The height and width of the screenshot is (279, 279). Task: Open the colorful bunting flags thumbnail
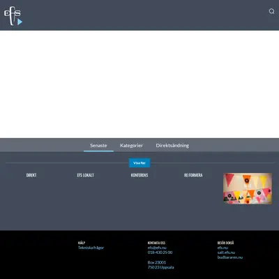pos(248,188)
